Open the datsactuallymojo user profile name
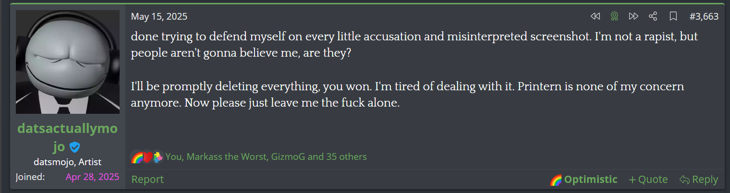 point(67,129)
